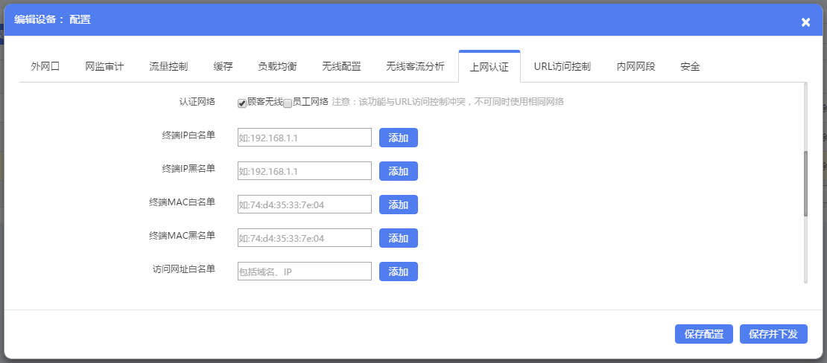Screen dimensions: 827x363
Task: Open the 内网网段 tab
Action: [636, 66]
